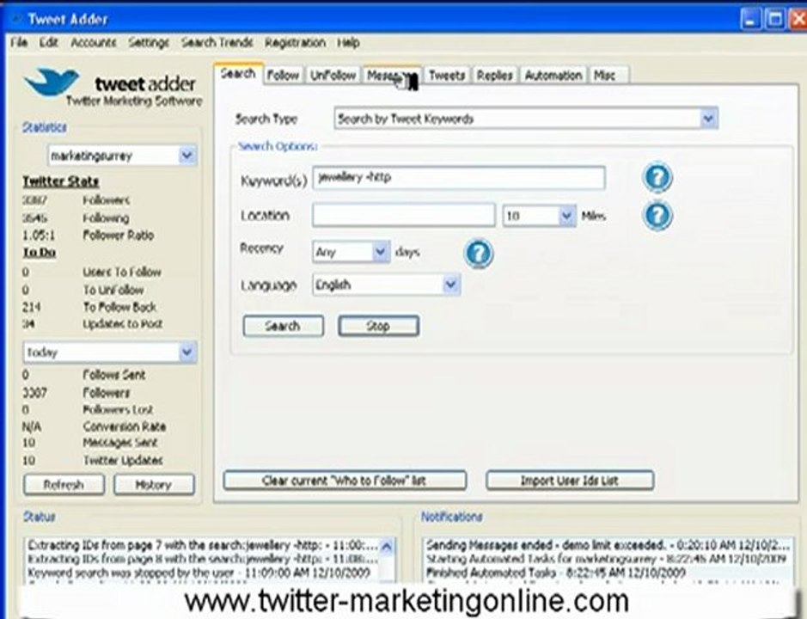Open the Registration menu

pyautogui.click(x=295, y=42)
